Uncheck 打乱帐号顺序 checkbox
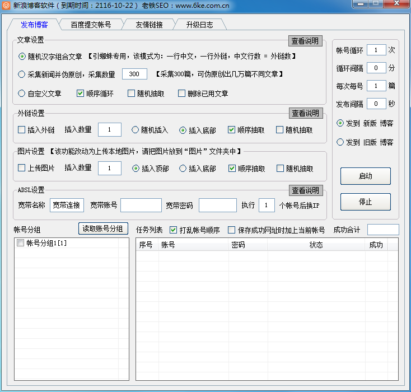Image resolution: width=411 pixels, height=392 pixels. click(173, 230)
